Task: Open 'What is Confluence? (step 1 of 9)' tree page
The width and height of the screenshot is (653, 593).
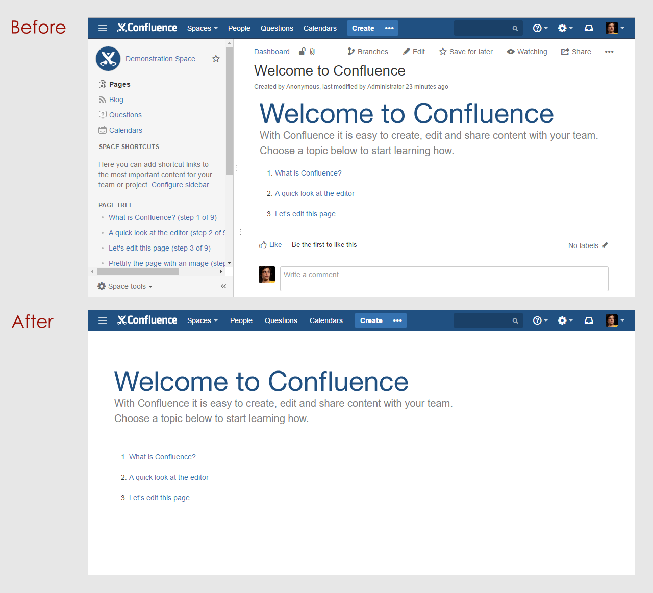Action: [163, 217]
